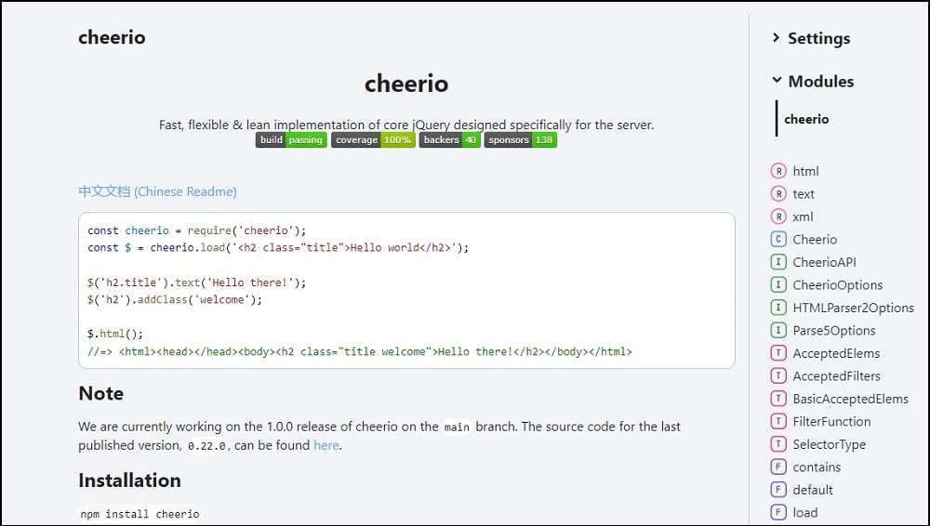The image size is (930, 526).
Task: Open the text reference link
Action: click(804, 194)
